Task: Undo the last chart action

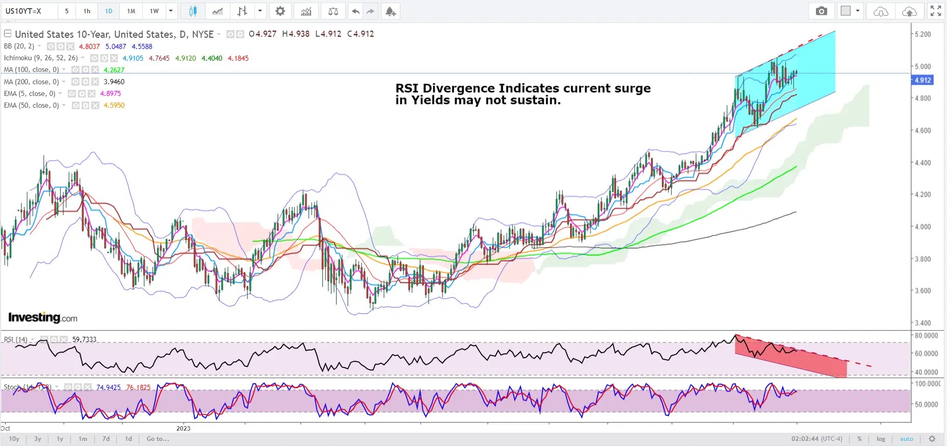Action: point(355,11)
